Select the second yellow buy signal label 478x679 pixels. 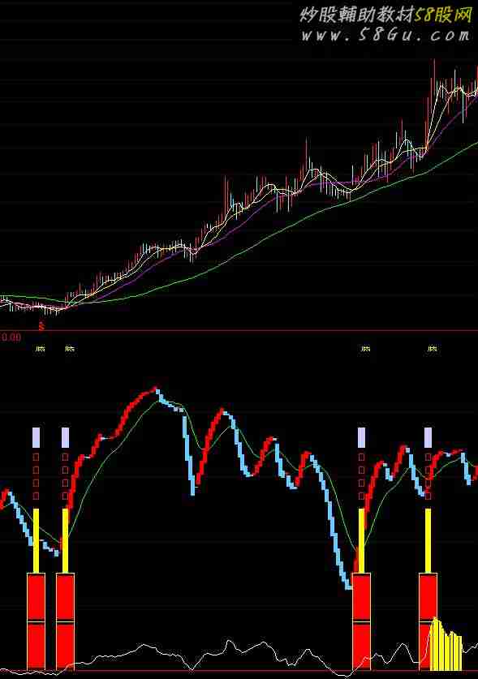click(x=70, y=349)
